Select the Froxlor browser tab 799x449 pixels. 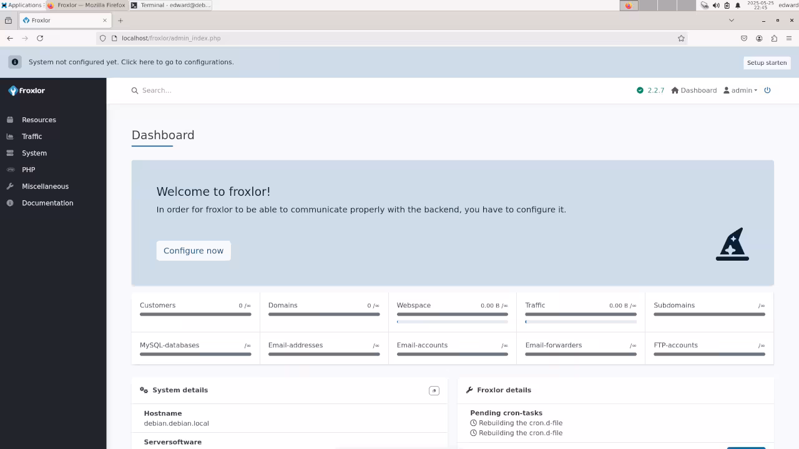tap(65, 20)
